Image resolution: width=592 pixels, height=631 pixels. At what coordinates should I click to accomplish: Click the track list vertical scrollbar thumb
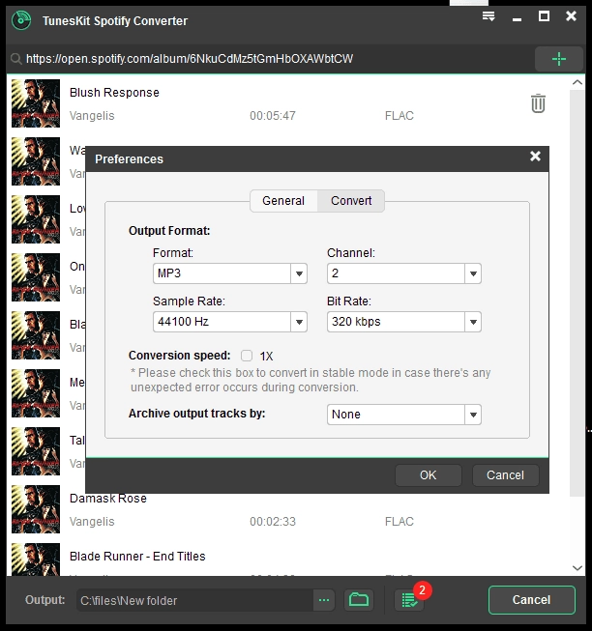coord(577,293)
